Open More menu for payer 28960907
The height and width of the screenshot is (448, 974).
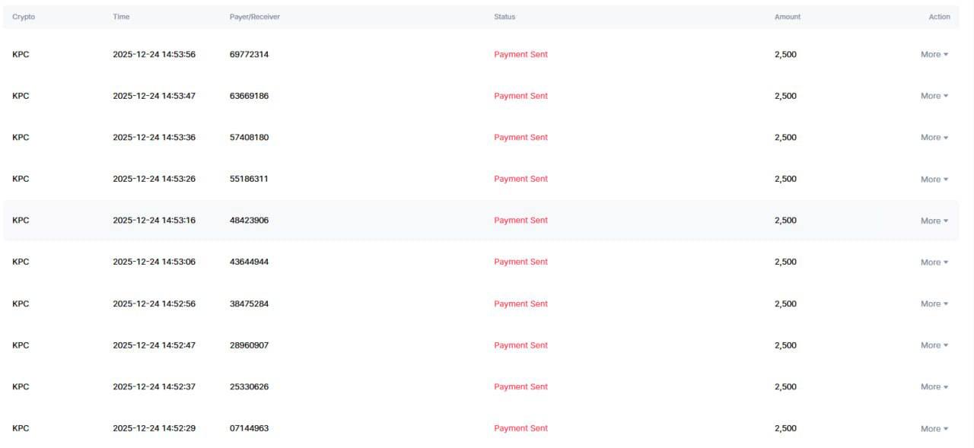934,345
